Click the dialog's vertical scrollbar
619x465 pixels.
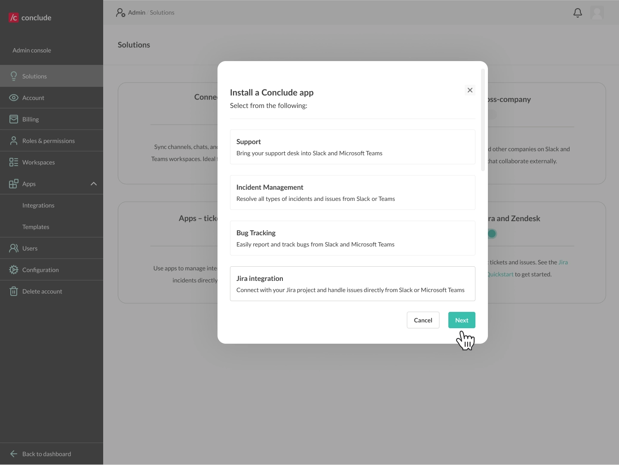(483, 120)
